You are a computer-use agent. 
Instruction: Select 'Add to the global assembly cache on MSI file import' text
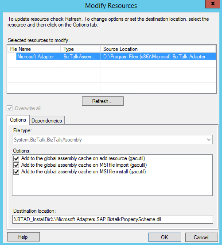tap(84, 165)
